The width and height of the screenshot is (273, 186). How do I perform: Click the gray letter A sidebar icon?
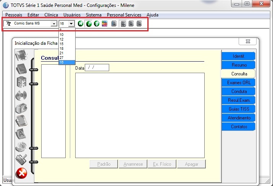(21, 134)
